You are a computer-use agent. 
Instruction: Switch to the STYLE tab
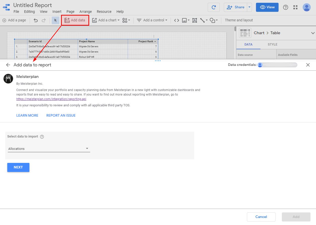pyautogui.click(x=273, y=44)
